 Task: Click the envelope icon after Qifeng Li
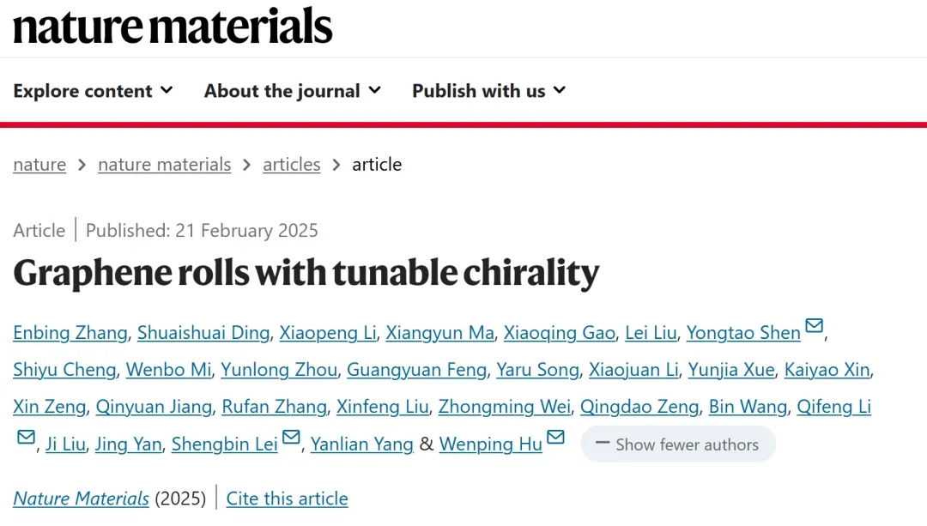pyautogui.click(x=26, y=438)
